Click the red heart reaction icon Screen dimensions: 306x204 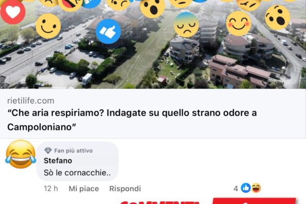click(x=13, y=12)
